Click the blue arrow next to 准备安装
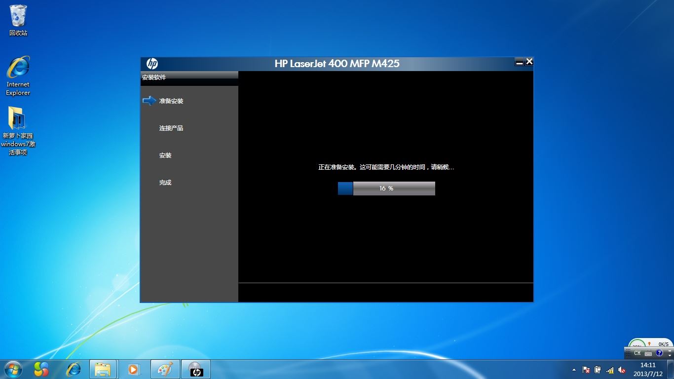The width and height of the screenshot is (674, 379). pyautogui.click(x=150, y=101)
